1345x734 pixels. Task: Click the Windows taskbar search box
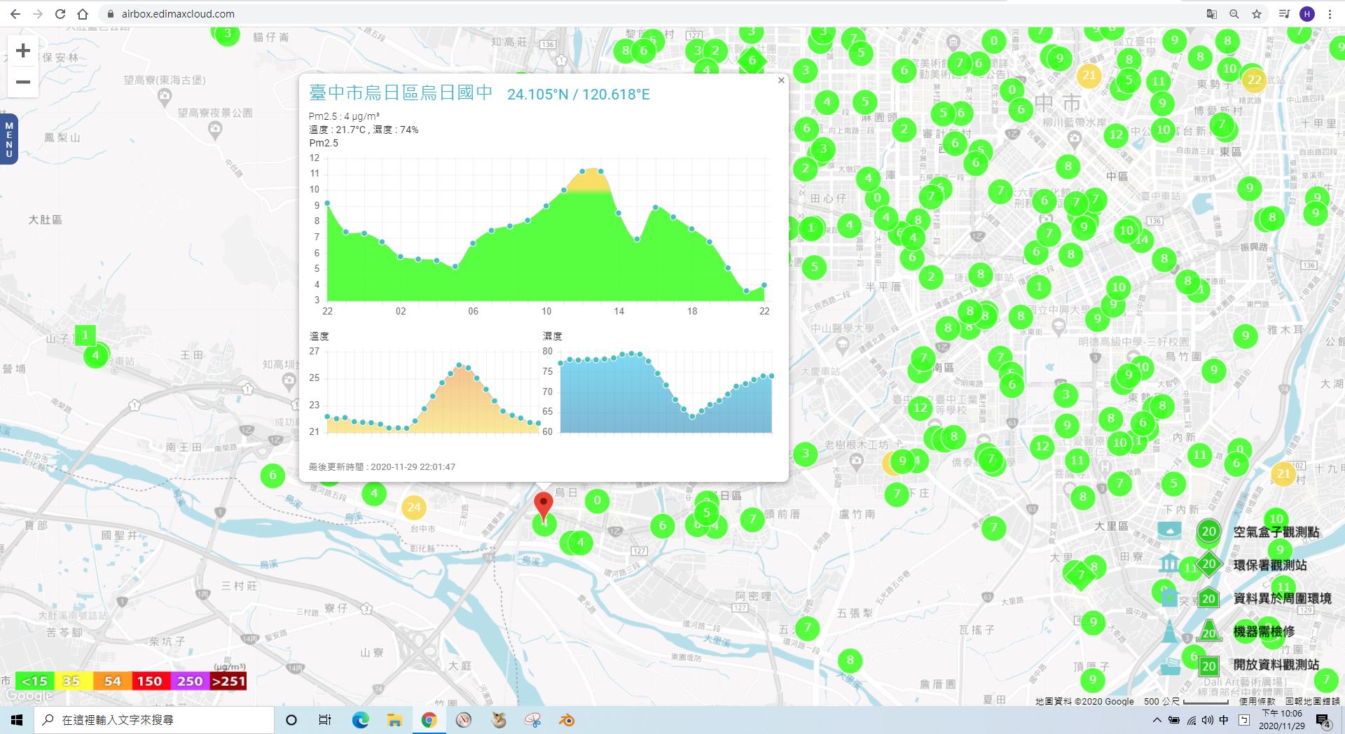coord(154,720)
